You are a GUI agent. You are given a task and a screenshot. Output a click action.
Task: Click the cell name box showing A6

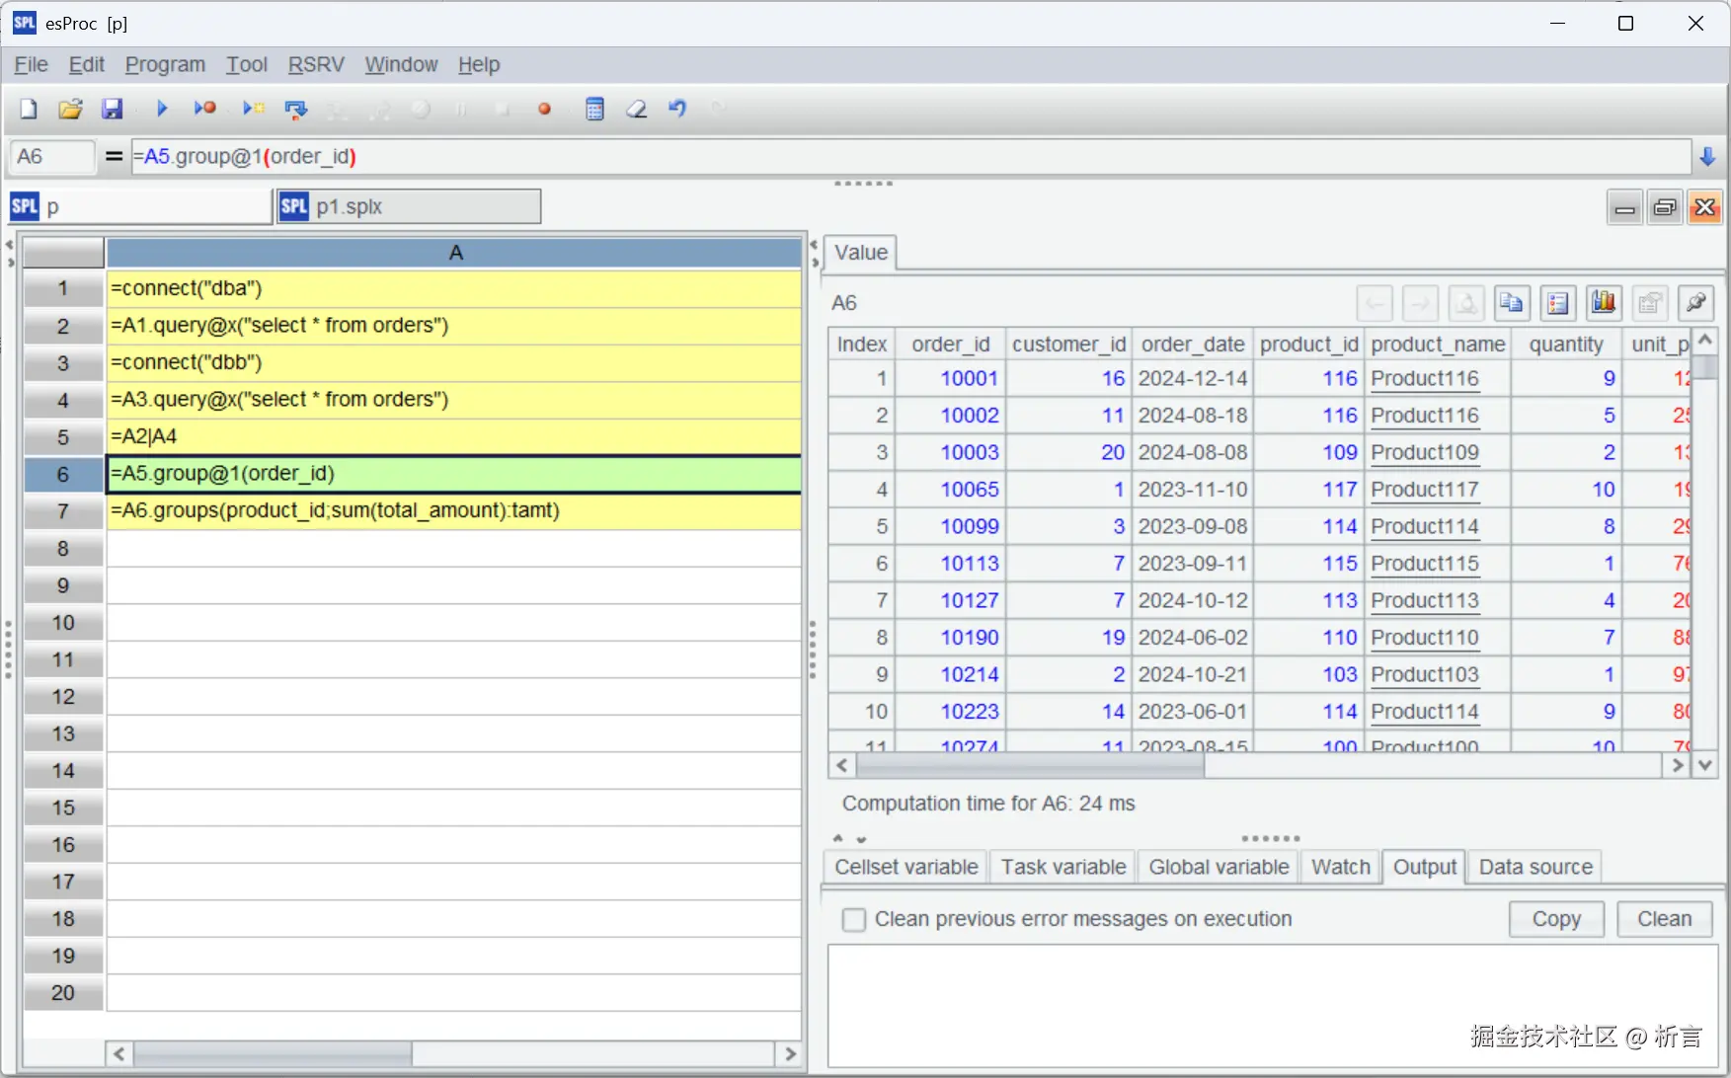(52, 156)
